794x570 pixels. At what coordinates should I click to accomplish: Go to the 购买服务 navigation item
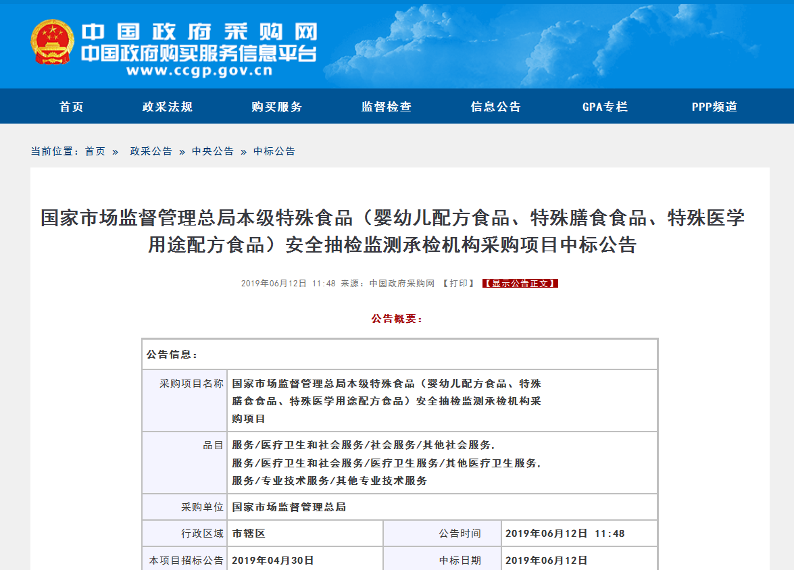276,107
